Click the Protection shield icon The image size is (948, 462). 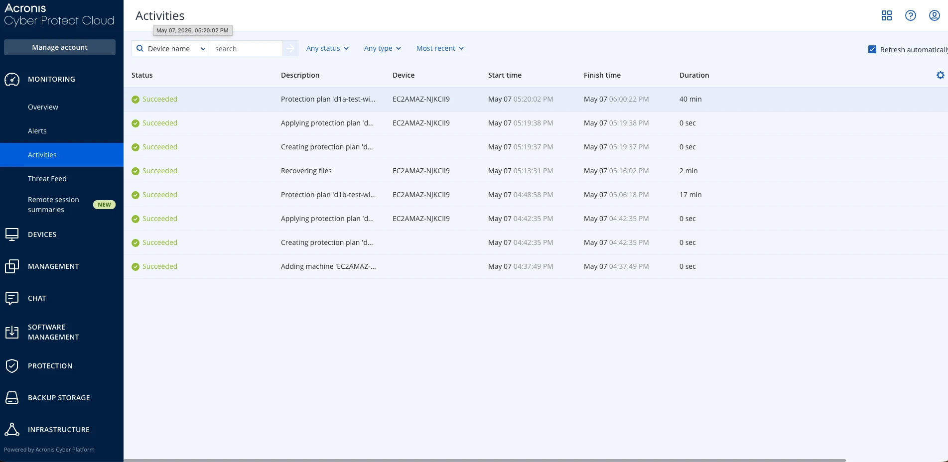pos(12,366)
